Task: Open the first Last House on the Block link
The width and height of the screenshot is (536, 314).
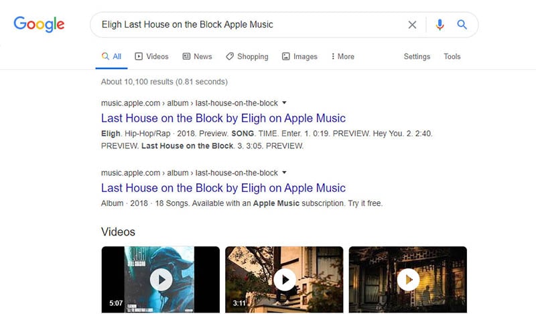Action: pos(223,118)
